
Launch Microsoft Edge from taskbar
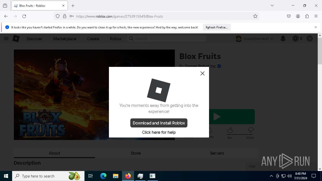(103, 176)
